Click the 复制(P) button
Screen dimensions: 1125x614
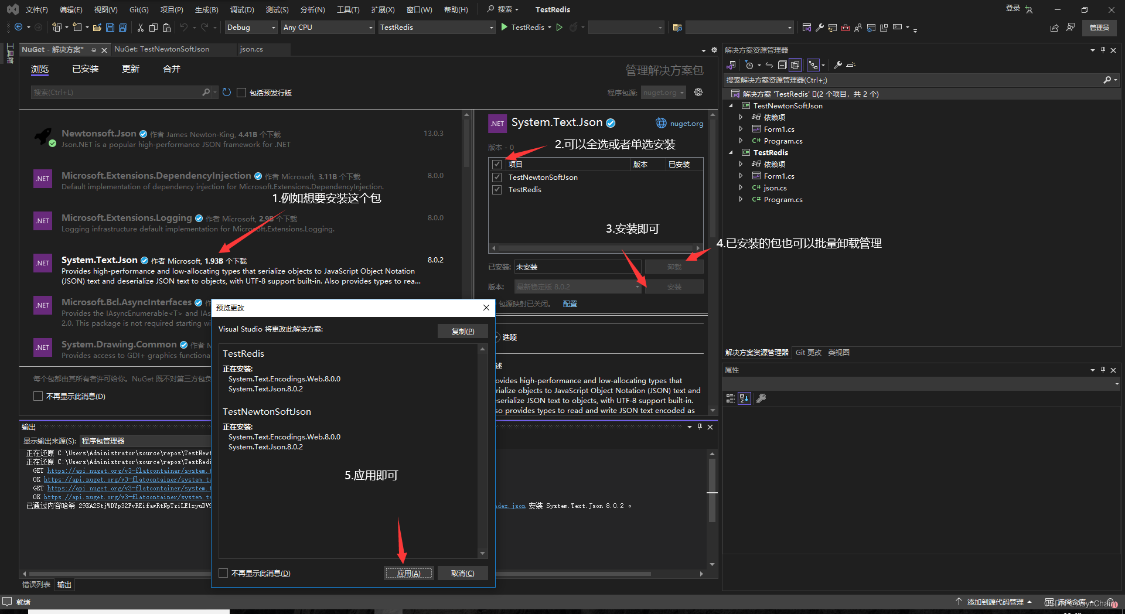[x=462, y=331]
